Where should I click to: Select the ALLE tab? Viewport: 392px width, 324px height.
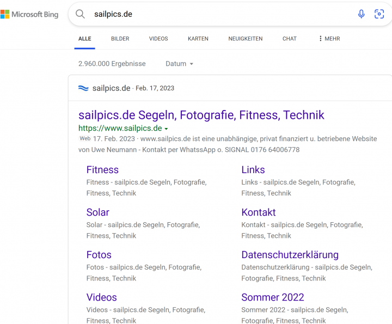[85, 39]
